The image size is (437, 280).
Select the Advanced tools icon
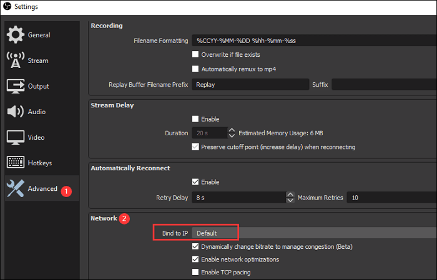[15, 189]
